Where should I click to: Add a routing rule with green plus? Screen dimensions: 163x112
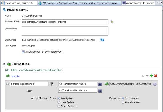pos(151,76)
